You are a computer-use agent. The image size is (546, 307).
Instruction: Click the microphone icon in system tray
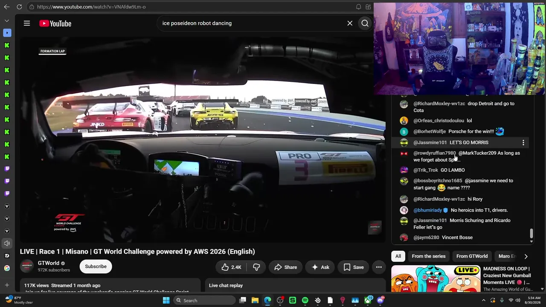point(502,301)
